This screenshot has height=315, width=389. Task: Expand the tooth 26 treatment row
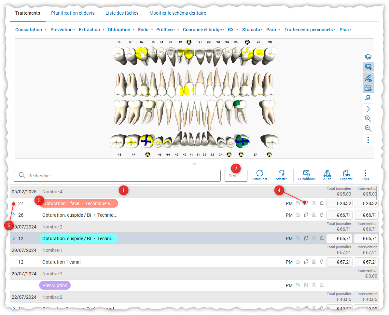click(13, 215)
